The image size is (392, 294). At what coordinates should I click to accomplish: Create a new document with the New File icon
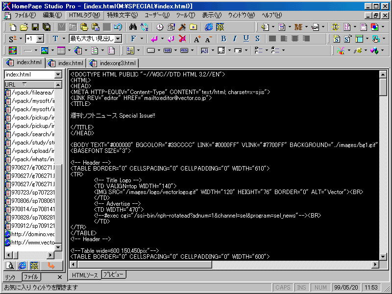click(13, 27)
